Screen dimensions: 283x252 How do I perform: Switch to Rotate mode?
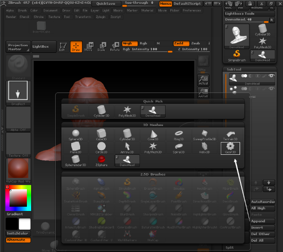click(115, 47)
